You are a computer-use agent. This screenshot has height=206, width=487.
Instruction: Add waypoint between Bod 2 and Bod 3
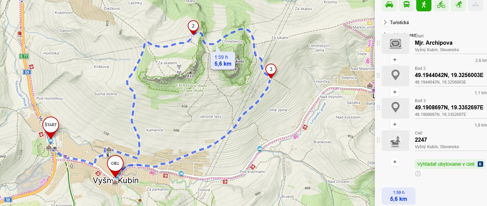pyautogui.click(x=395, y=92)
